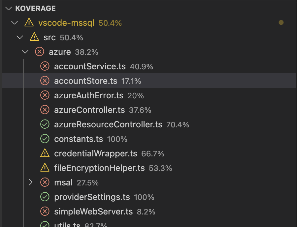Click the warning icon beside vscode-mssql
This screenshot has width=297, height=227.
(x=29, y=23)
